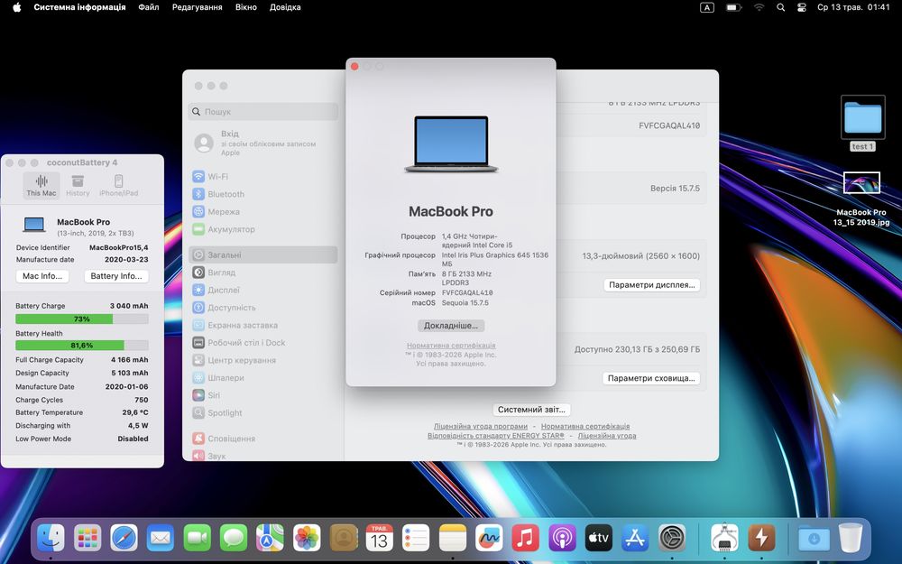
Task: Switch to History tab in coconutBattery
Action: [x=78, y=186]
